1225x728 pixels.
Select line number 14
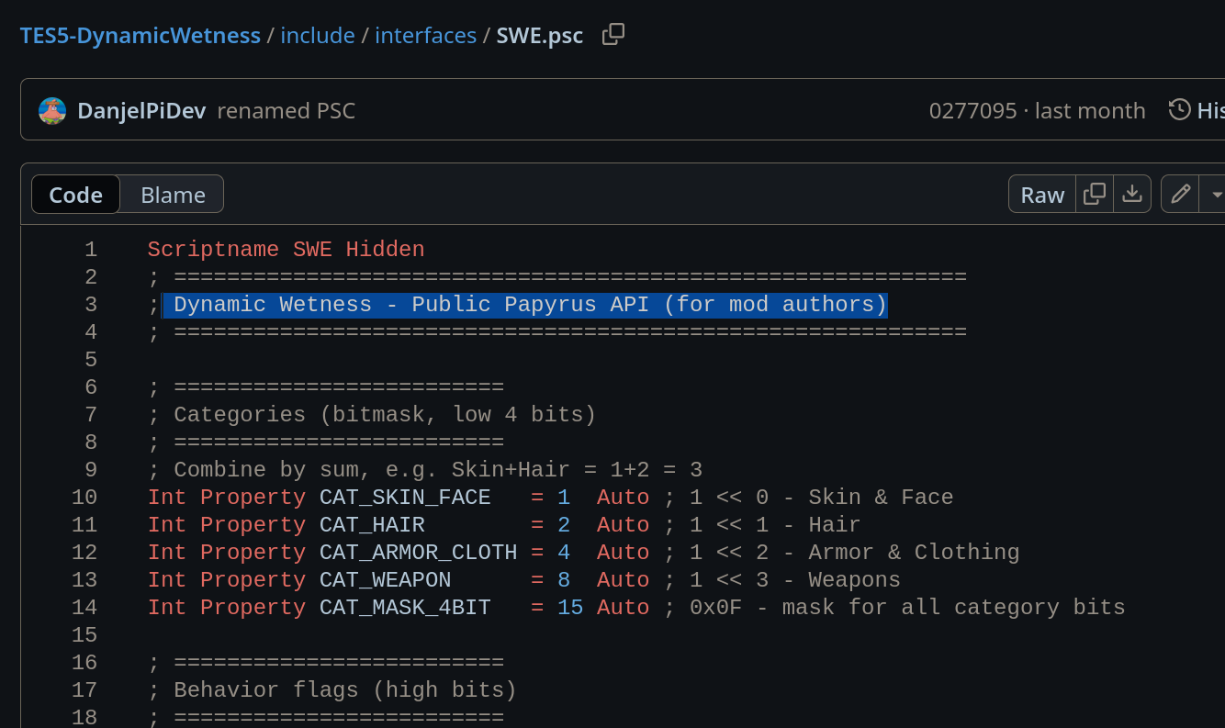click(x=84, y=608)
